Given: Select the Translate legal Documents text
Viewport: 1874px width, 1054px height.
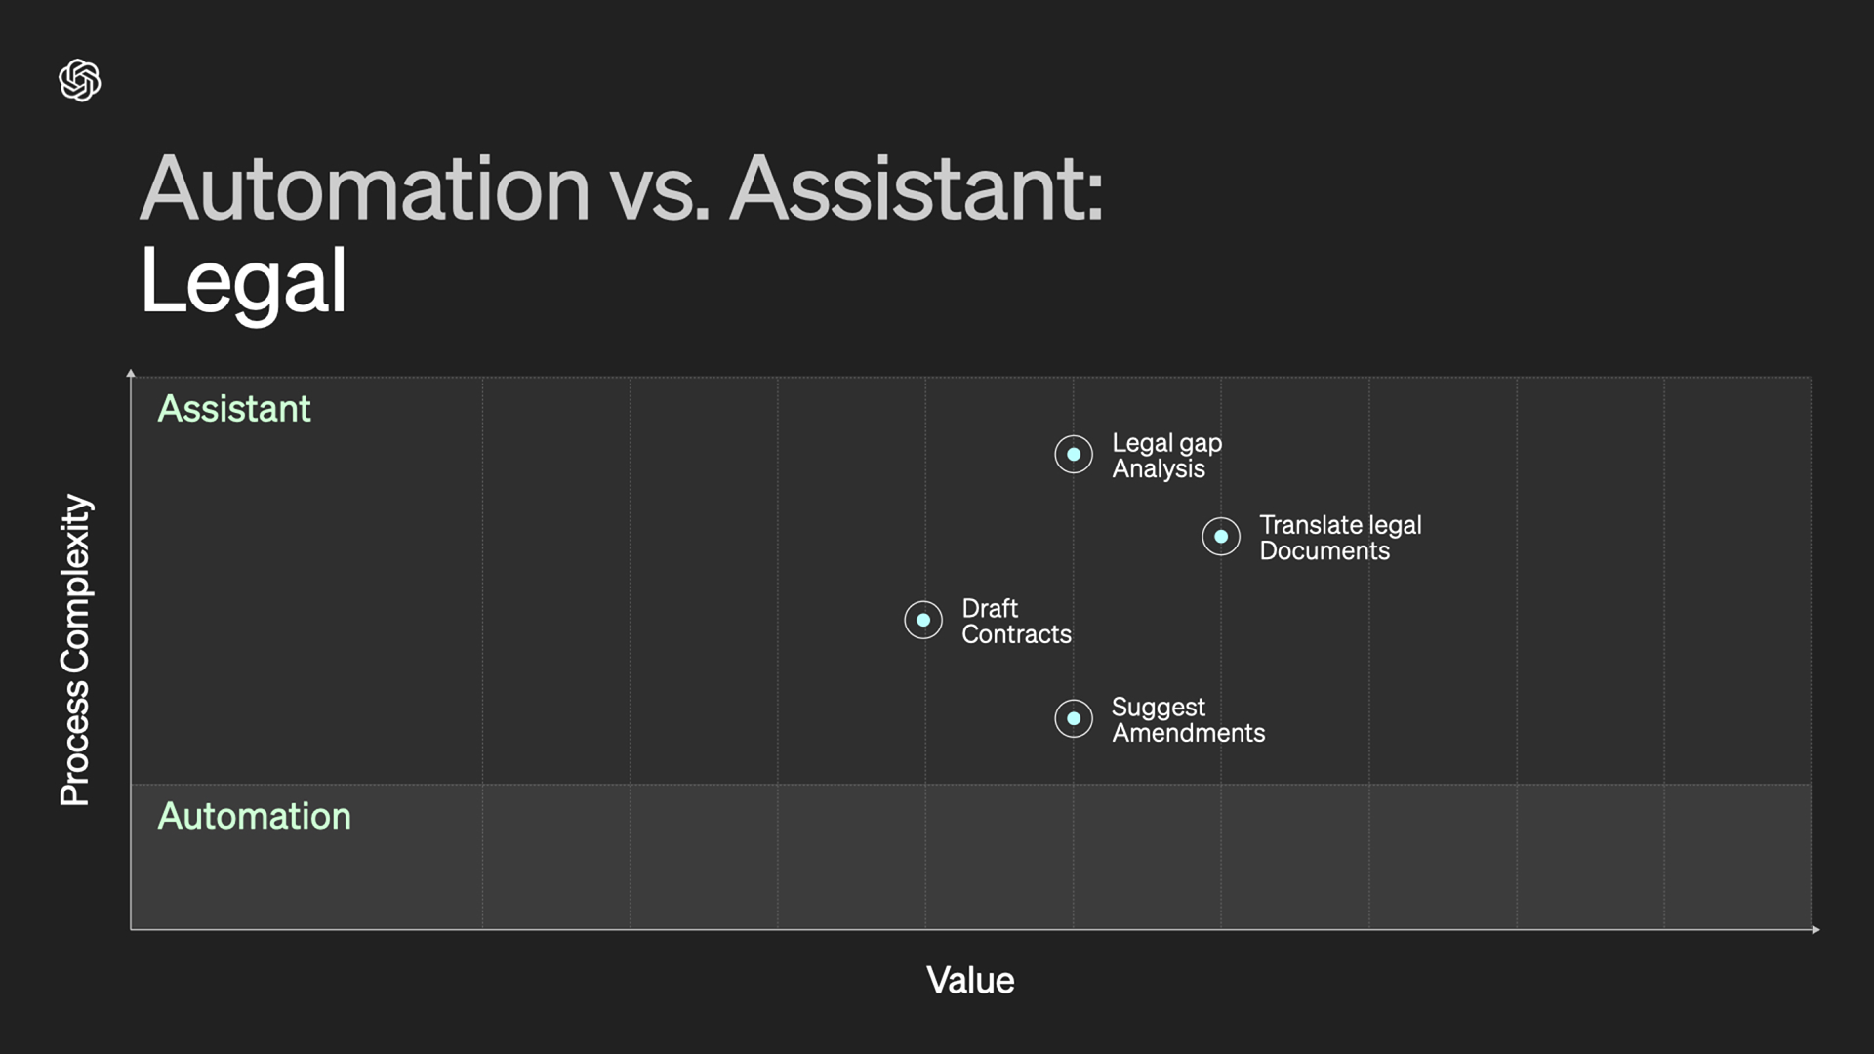Looking at the screenshot, I should pyautogui.click(x=1340, y=538).
